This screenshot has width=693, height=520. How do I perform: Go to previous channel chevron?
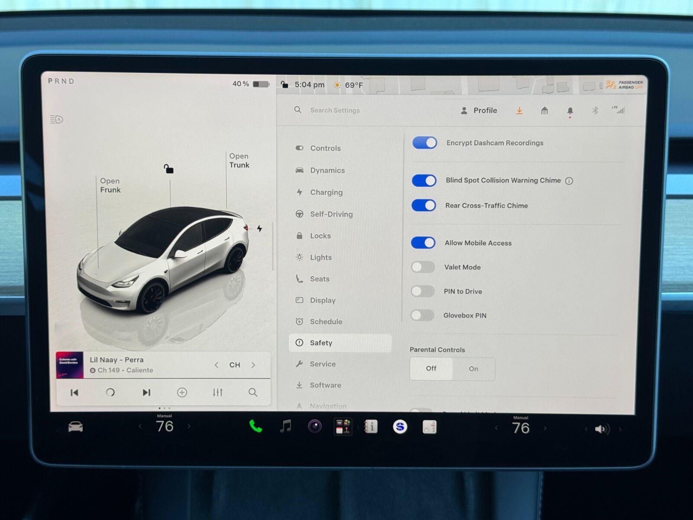point(216,365)
